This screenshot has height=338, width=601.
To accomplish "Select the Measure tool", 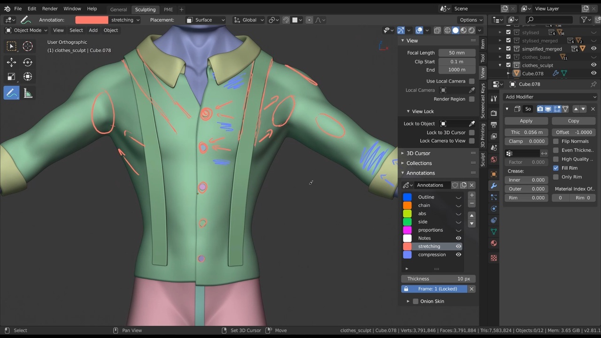I will pyautogui.click(x=28, y=93).
